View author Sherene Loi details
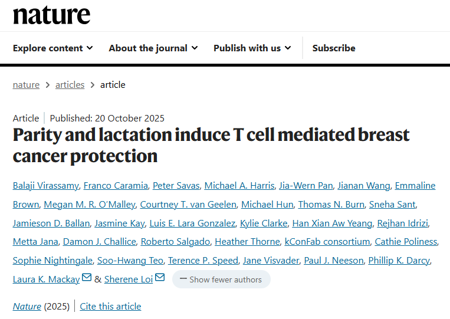 (129, 279)
